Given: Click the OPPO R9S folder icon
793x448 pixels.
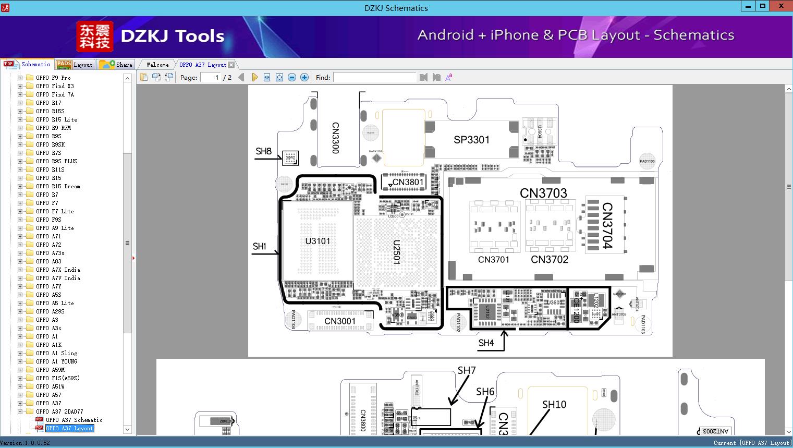Looking at the screenshot, I should (x=30, y=136).
